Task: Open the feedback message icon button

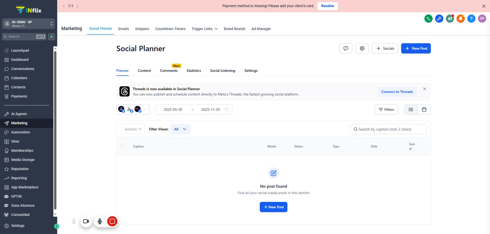Action: click(346, 48)
